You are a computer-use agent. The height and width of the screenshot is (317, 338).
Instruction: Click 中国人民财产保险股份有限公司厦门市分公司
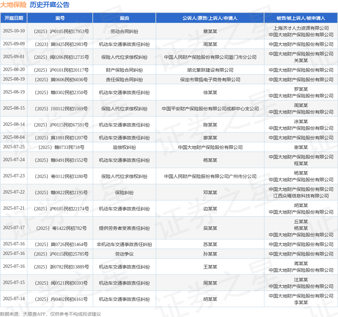tap(210, 57)
